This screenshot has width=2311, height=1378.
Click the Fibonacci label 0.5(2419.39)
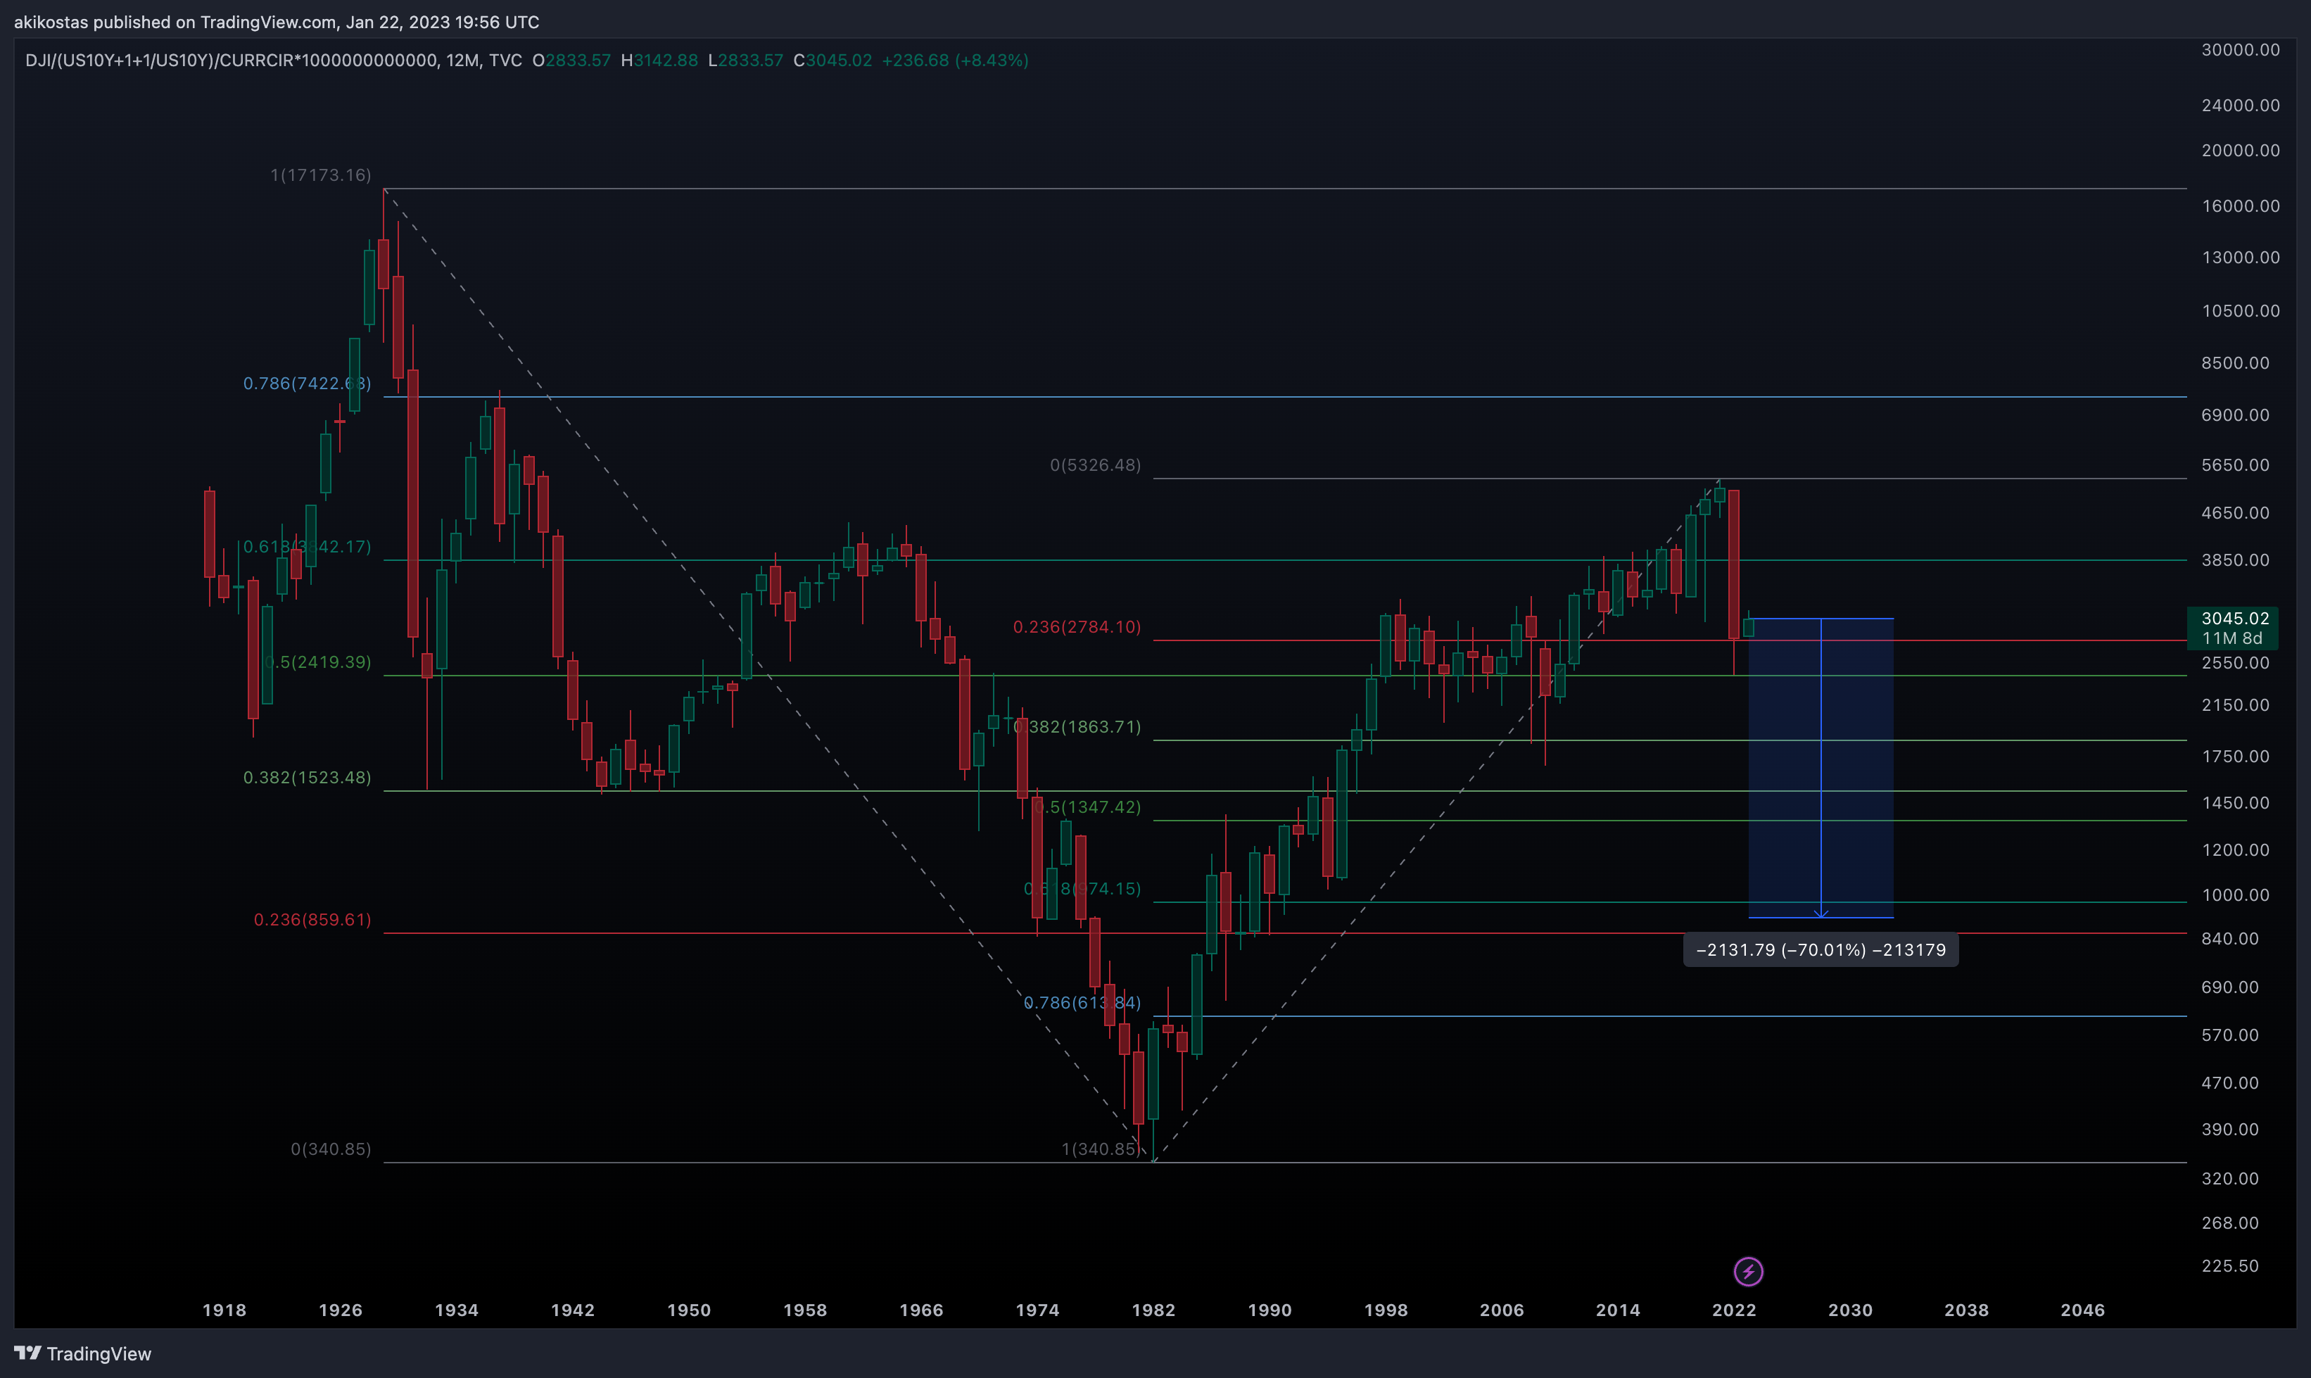319,662
